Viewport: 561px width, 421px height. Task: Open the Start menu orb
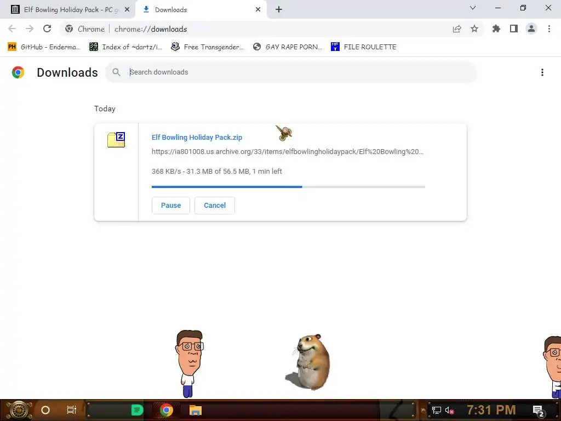tap(19, 410)
